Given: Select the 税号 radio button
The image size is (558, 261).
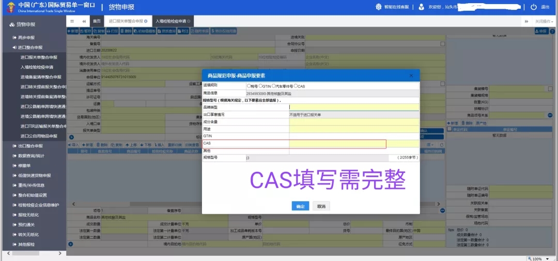Looking at the screenshot, I should [249, 86].
